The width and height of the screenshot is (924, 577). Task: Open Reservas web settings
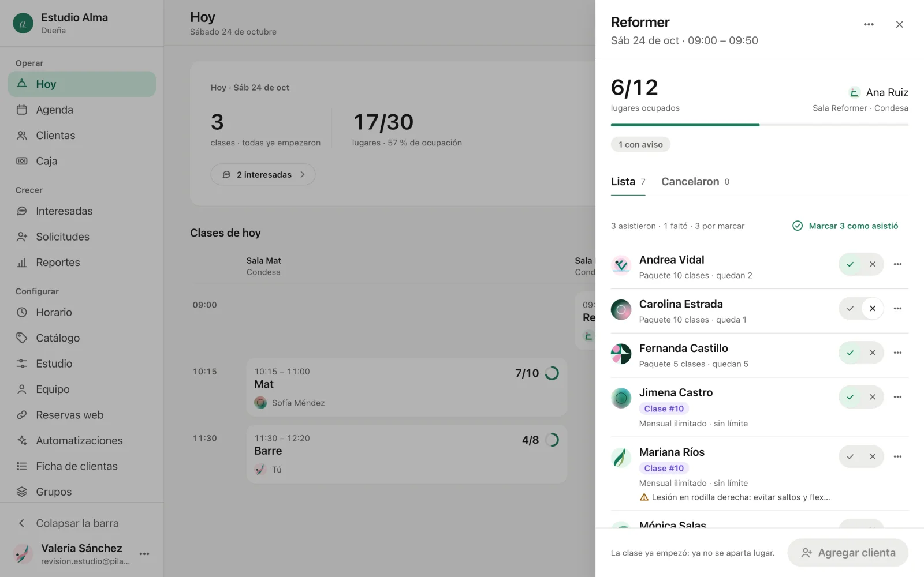tap(81, 415)
